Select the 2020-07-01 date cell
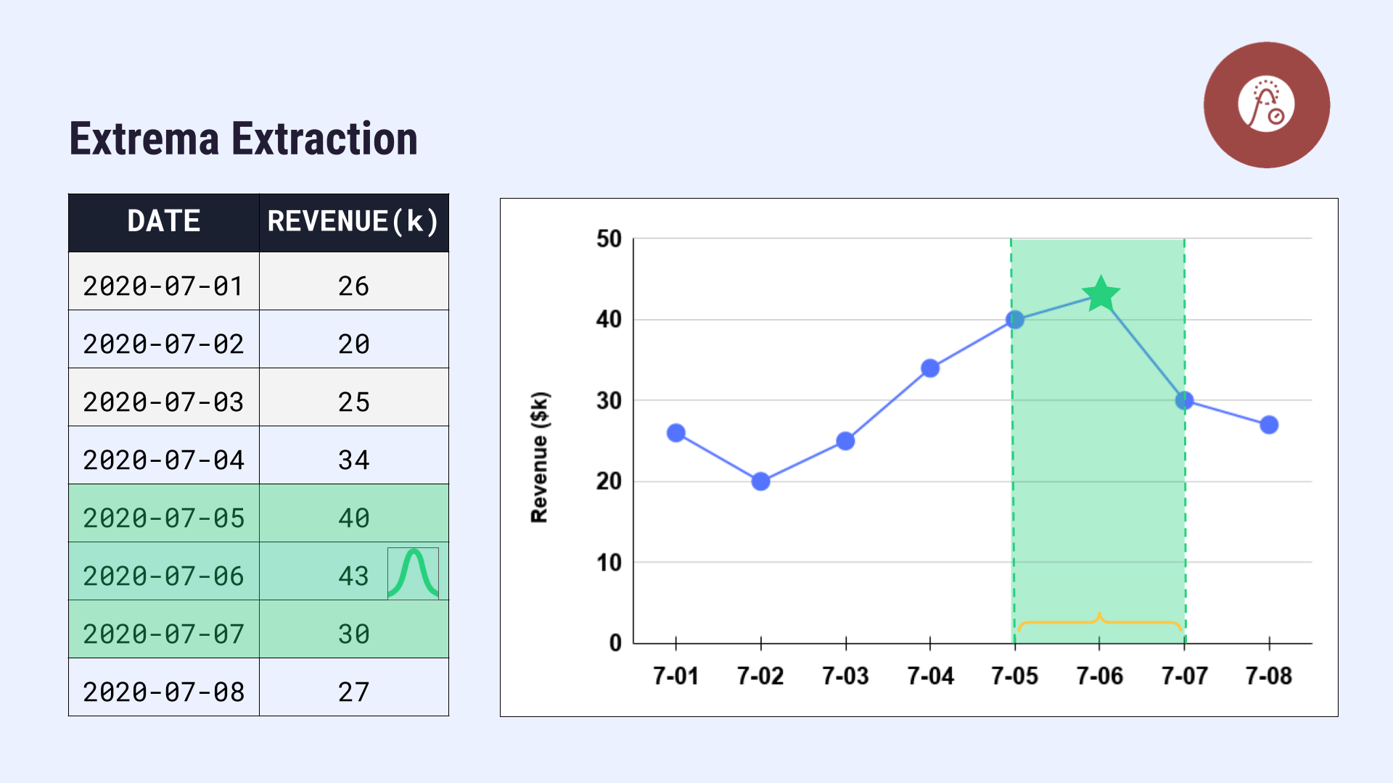Screen dimensions: 1393x783 [164, 286]
